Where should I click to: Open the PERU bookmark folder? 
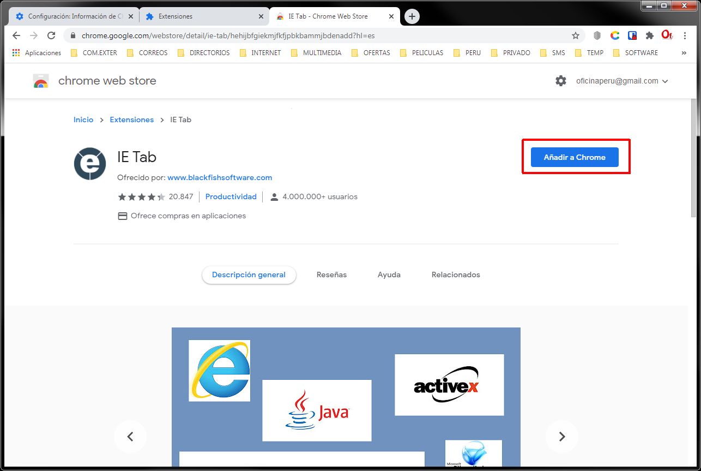pos(467,53)
